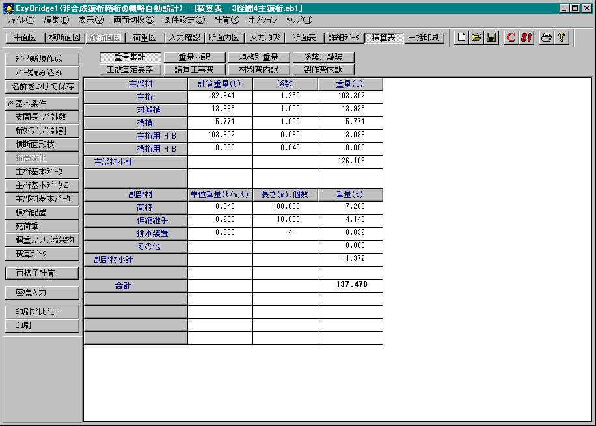
Task: Open the 編集(E) menu
Action: point(56,20)
